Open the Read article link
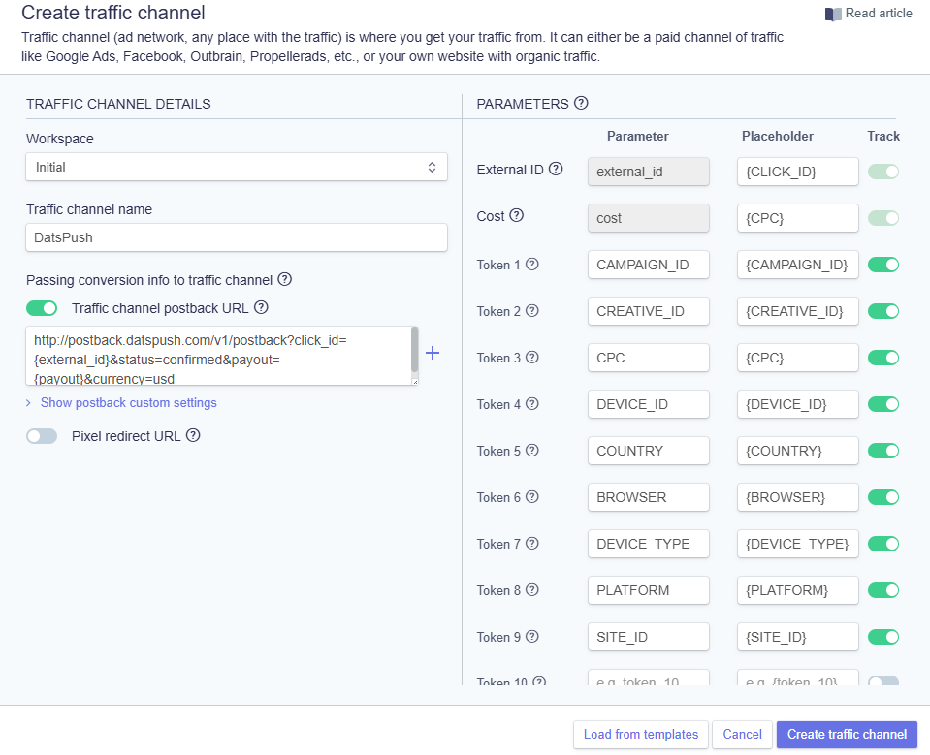930x755 pixels. [869, 15]
